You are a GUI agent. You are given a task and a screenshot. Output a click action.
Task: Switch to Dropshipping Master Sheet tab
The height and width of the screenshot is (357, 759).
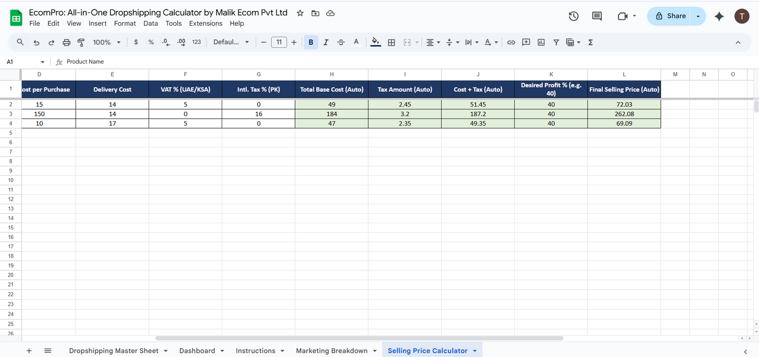click(114, 351)
